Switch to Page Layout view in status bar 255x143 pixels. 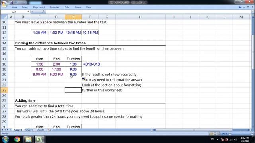pyautogui.click(x=215, y=133)
